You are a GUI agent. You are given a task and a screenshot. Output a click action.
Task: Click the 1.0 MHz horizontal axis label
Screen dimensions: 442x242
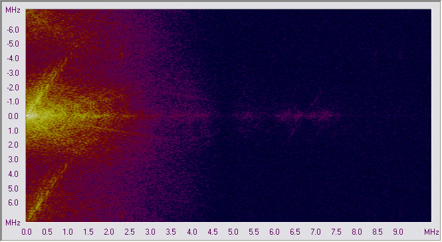tap(68, 232)
